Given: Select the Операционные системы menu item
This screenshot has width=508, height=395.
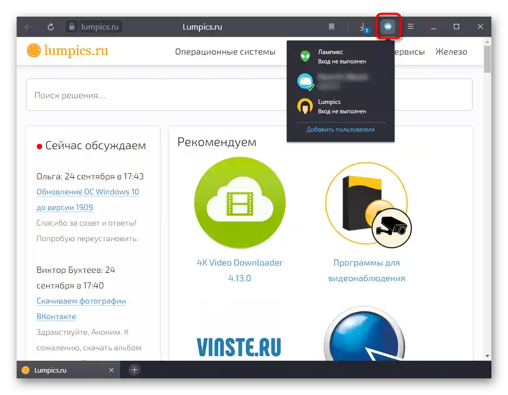Looking at the screenshot, I should coord(225,51).
